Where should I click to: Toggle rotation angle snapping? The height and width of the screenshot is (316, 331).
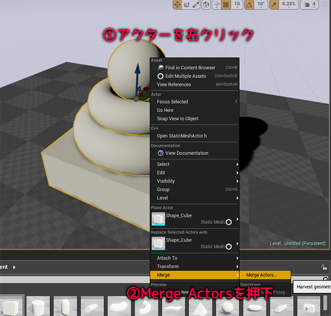[249, 4]
